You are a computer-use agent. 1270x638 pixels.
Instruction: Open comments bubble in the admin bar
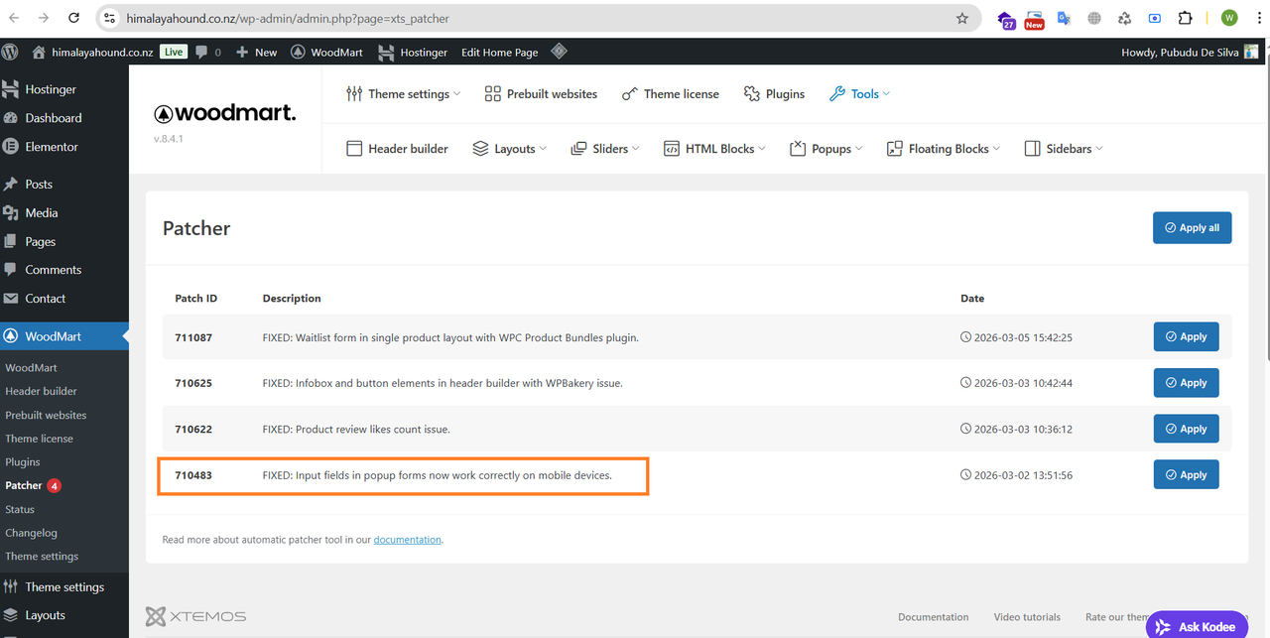click(207, 52)
